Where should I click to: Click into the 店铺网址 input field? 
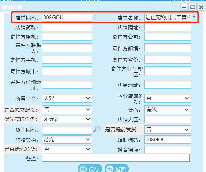point(168,27)
